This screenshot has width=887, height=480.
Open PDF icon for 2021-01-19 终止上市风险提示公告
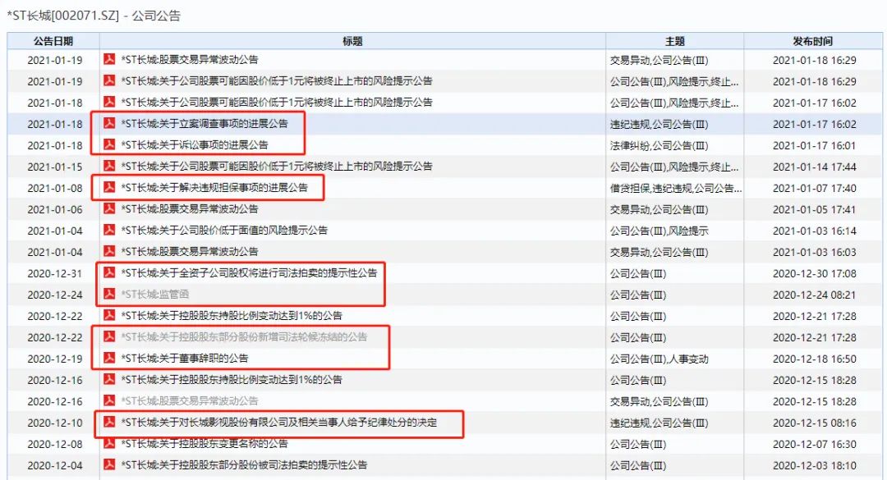(109, 81)
